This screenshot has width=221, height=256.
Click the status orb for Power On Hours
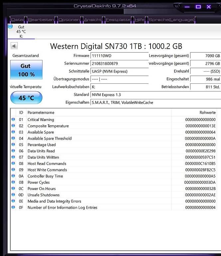(x=13, y=188)
